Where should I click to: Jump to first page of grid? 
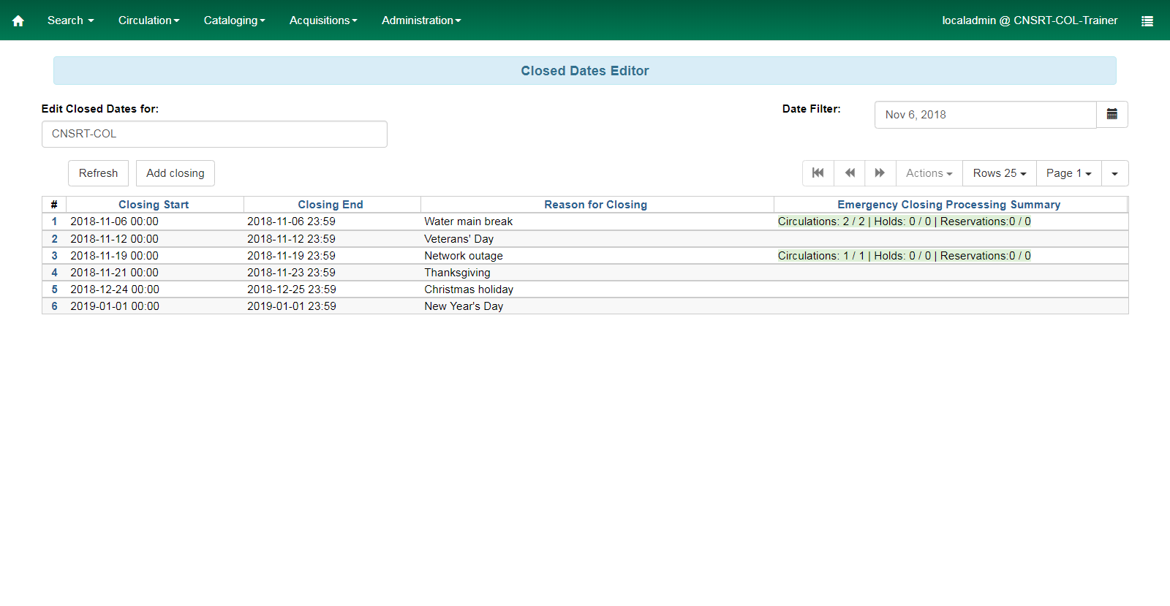(818, 173)
